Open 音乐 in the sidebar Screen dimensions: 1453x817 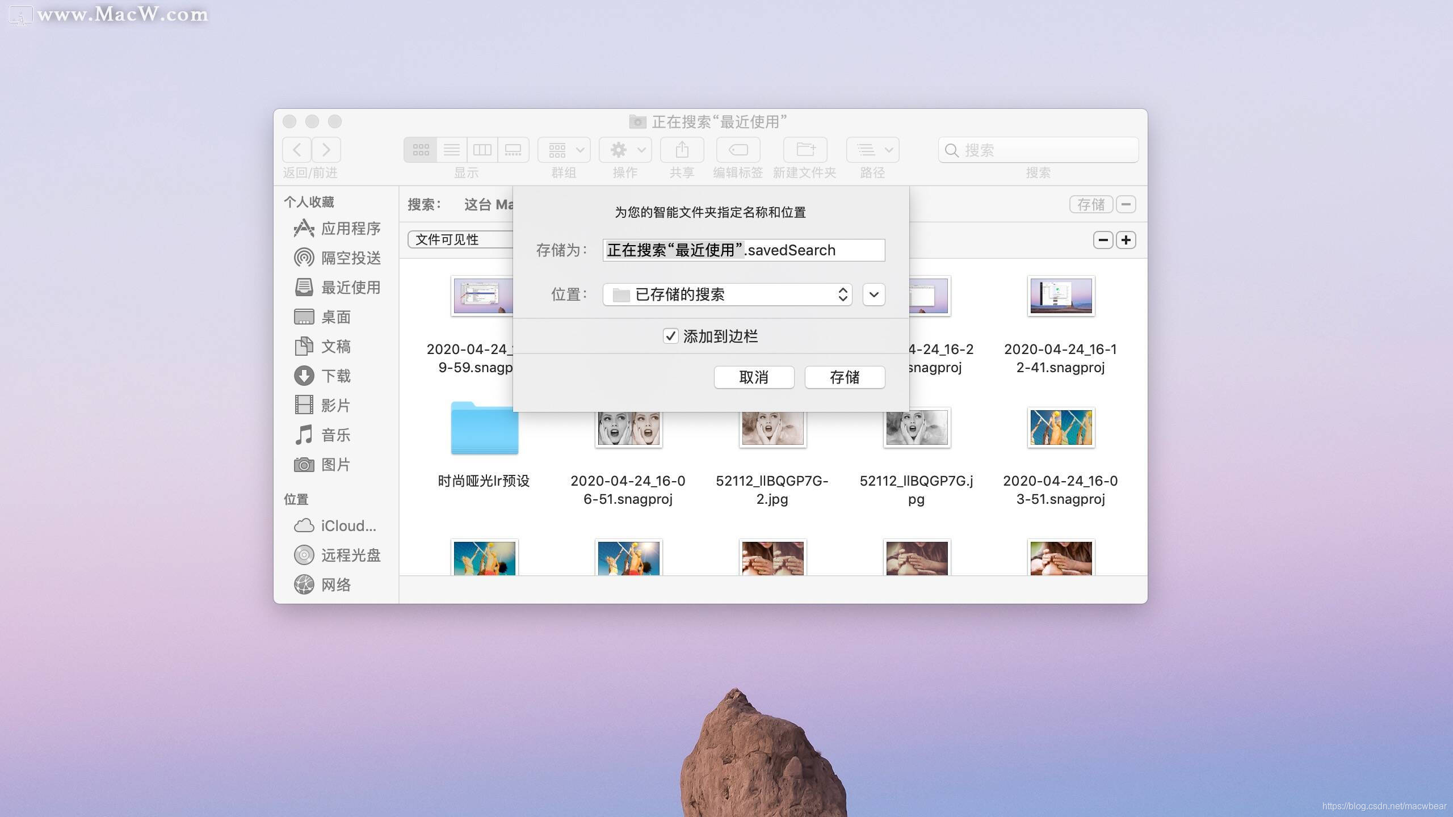pos(322,435)
